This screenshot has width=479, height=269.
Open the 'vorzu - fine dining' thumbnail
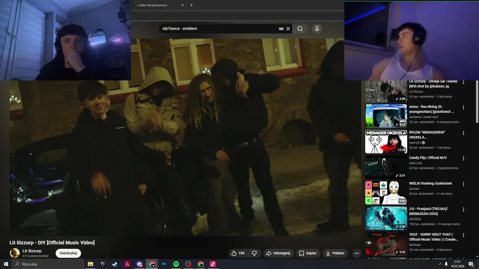tap(386, 116)
